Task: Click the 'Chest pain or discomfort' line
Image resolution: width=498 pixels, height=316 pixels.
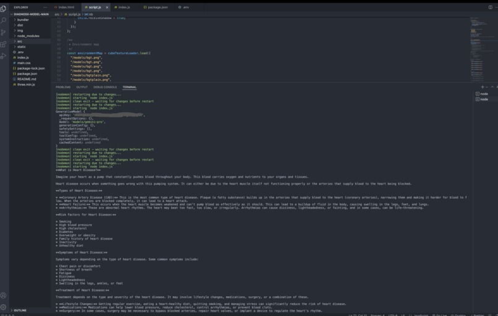Action: pyautogui.click(x=78, y=266)
